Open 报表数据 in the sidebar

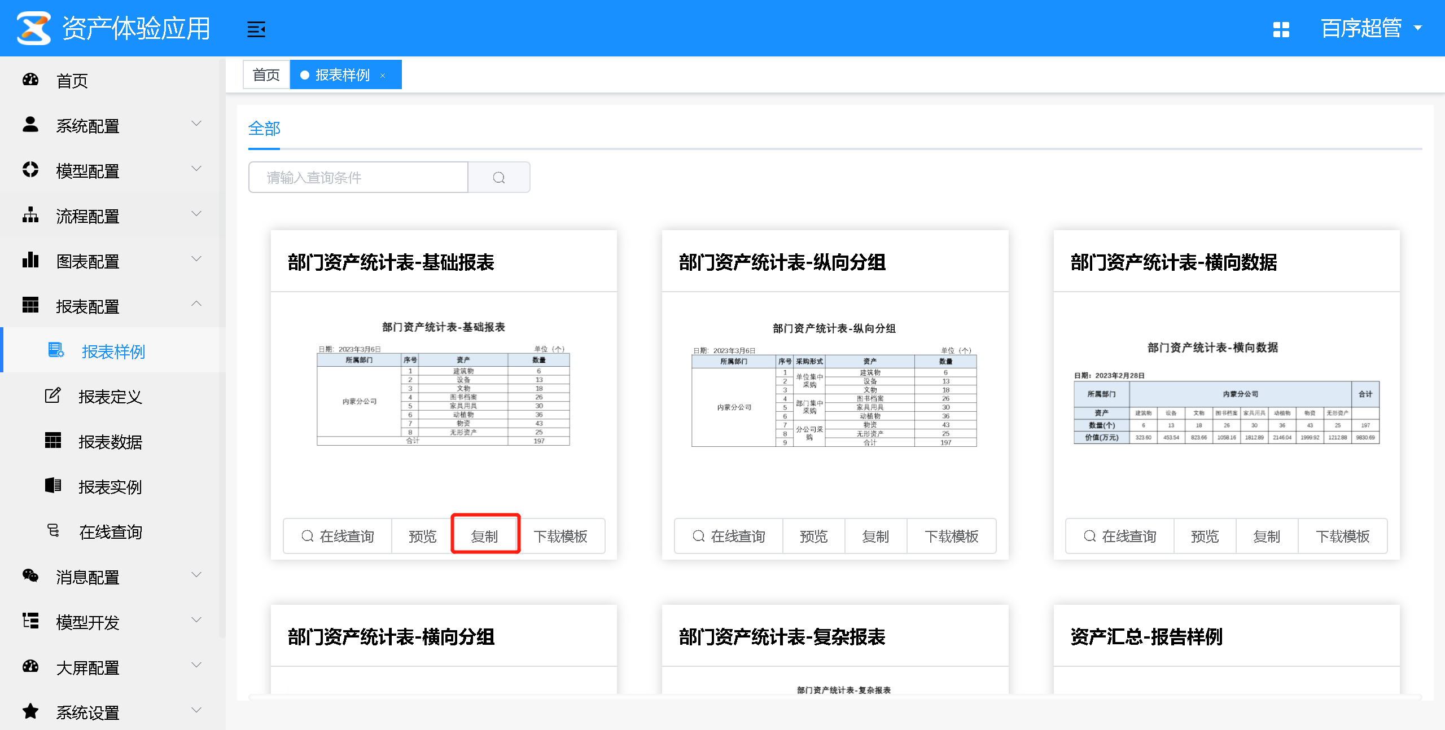tap(113, 442)
